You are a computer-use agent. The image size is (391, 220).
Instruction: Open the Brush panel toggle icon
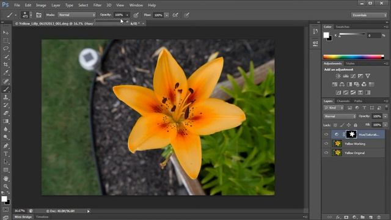(38, 15)
